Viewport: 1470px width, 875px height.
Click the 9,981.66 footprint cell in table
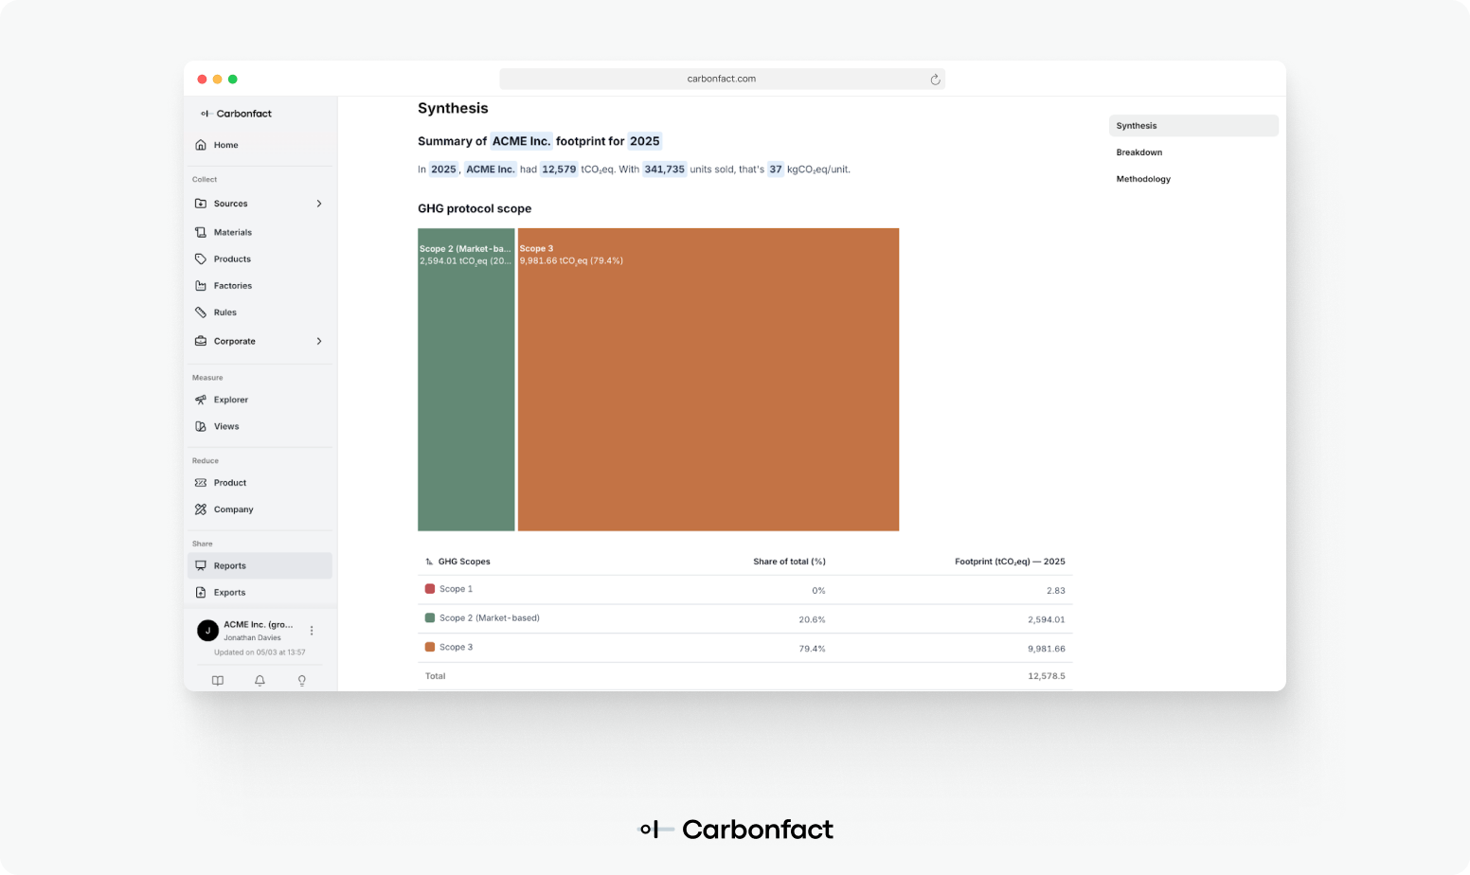pos(1047,650)
